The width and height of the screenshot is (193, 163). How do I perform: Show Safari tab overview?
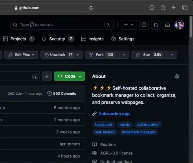tap(185, 7)
